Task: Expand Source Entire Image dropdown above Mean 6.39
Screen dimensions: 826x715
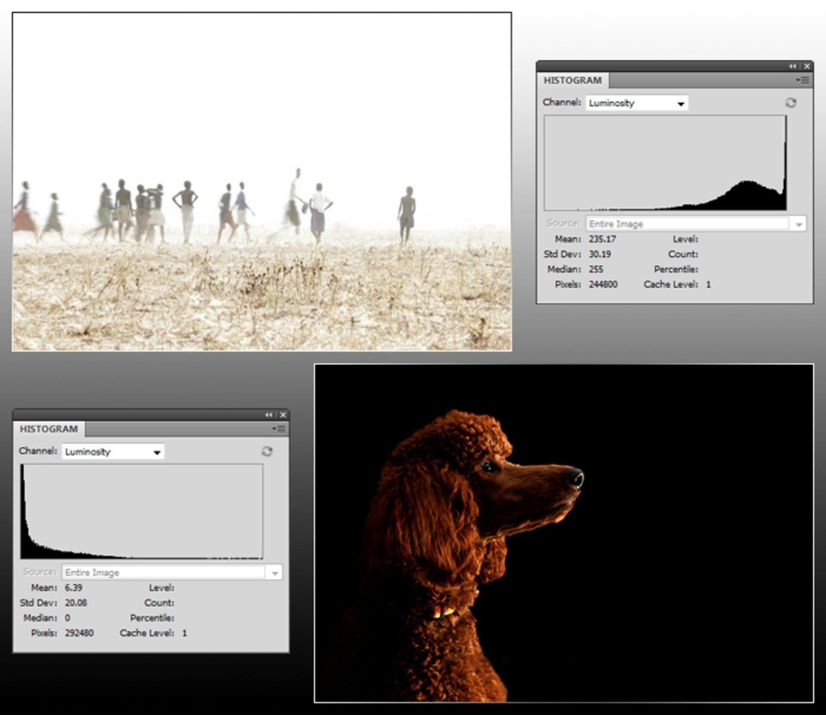Action: point(274,573)
